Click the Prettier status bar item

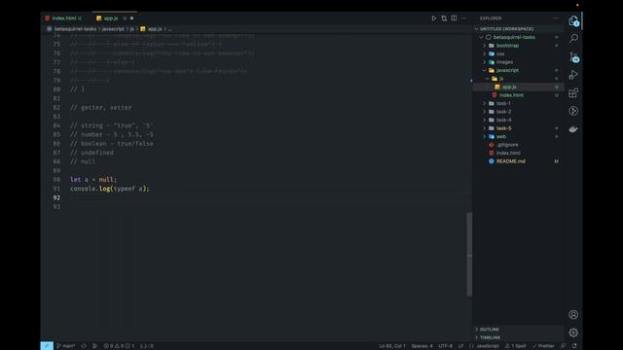543,346
